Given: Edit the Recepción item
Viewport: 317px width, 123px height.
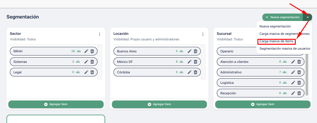Looking at the screenshot, I should 293,93.
